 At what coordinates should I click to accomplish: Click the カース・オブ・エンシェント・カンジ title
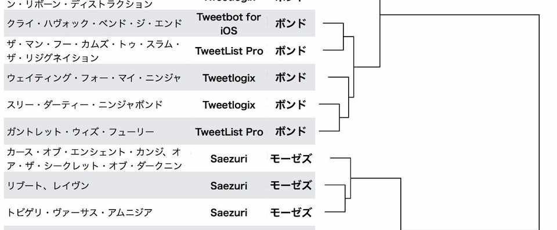tap(95, 159)
